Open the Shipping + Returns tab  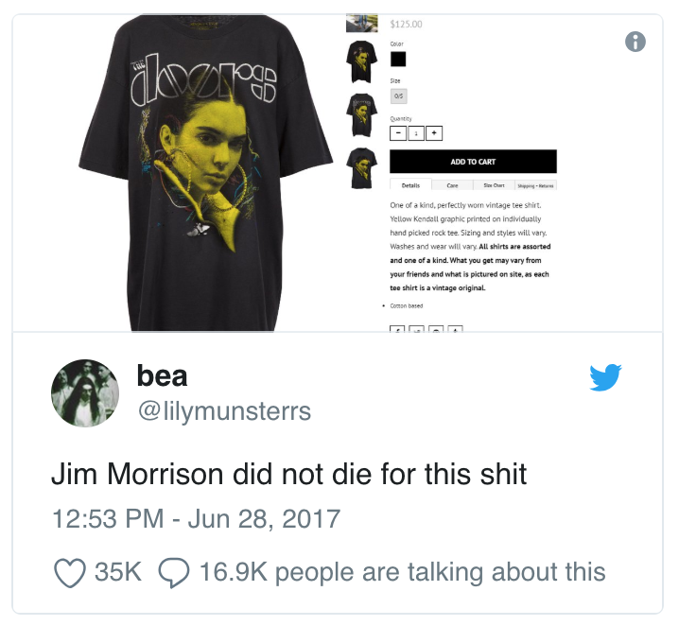535,185
